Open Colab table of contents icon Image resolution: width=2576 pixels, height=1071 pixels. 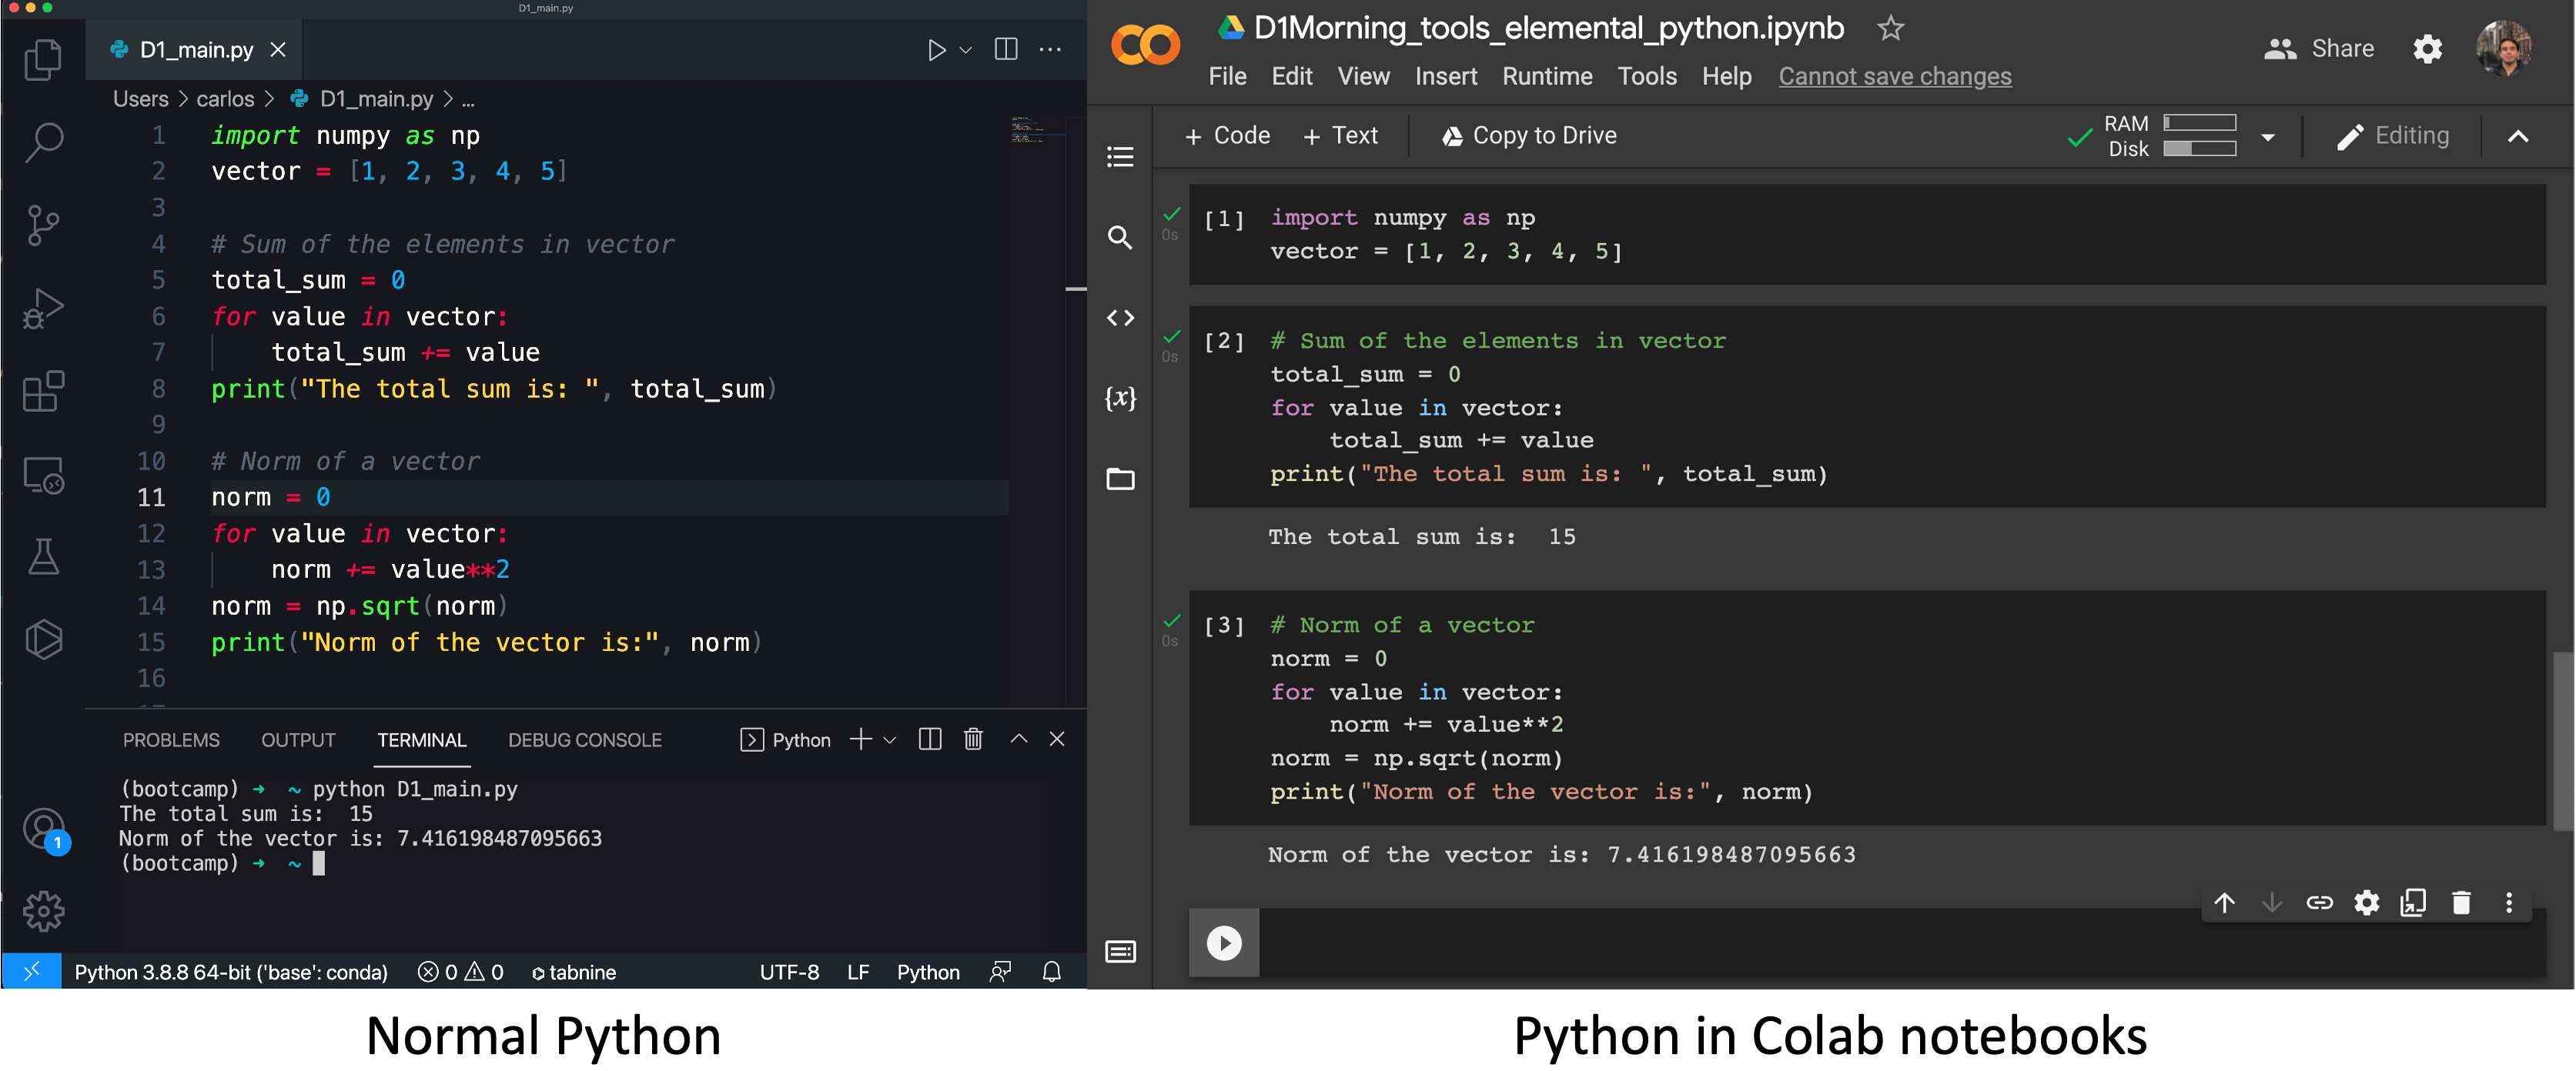[1120, 157]
